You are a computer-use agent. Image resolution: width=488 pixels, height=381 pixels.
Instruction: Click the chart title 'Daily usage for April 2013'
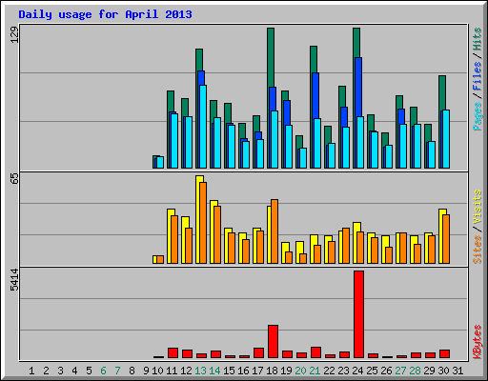tap(105, 14)
